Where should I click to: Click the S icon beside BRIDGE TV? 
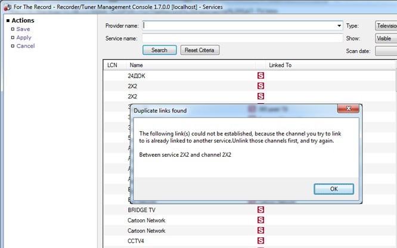coord(260,210)
